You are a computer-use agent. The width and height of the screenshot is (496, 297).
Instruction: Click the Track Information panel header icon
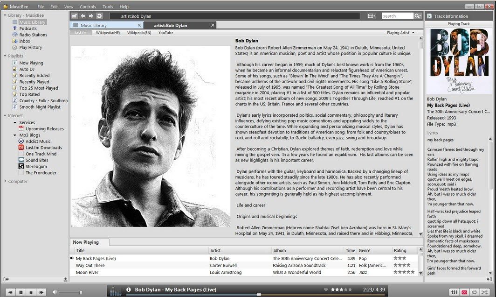pyautogui.click(x=429, y=16)
